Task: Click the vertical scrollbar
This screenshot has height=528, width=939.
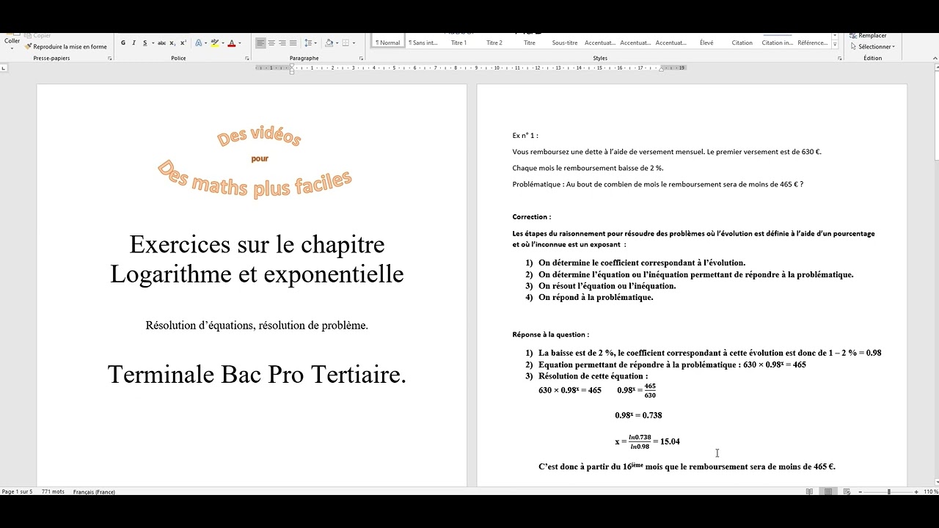Action: (935, 275)
